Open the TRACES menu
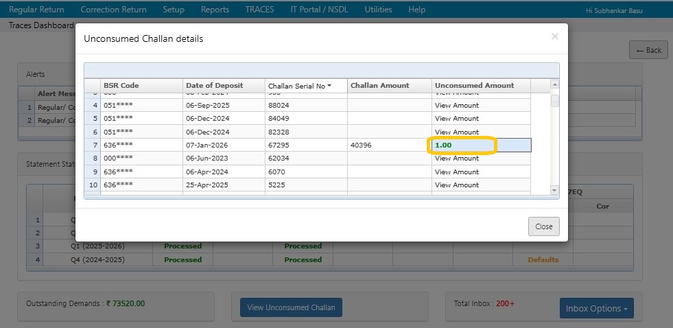This screenshot has width=673, height=328. coord(259,10)
